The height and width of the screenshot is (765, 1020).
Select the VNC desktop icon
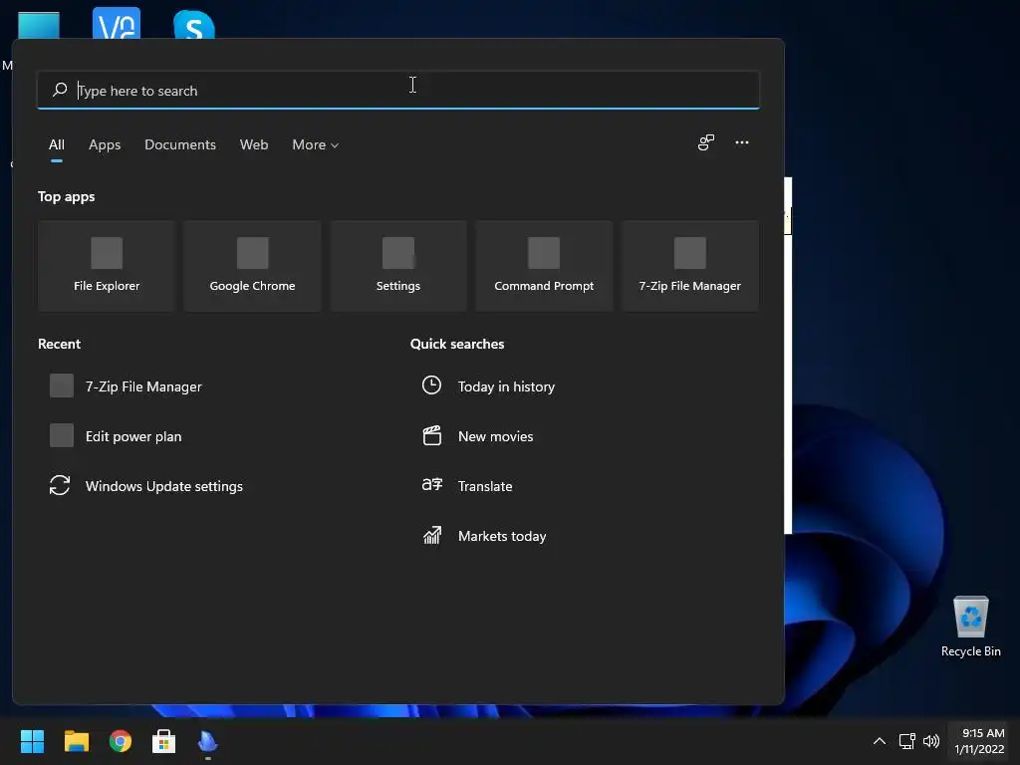(x=117, y=24)
